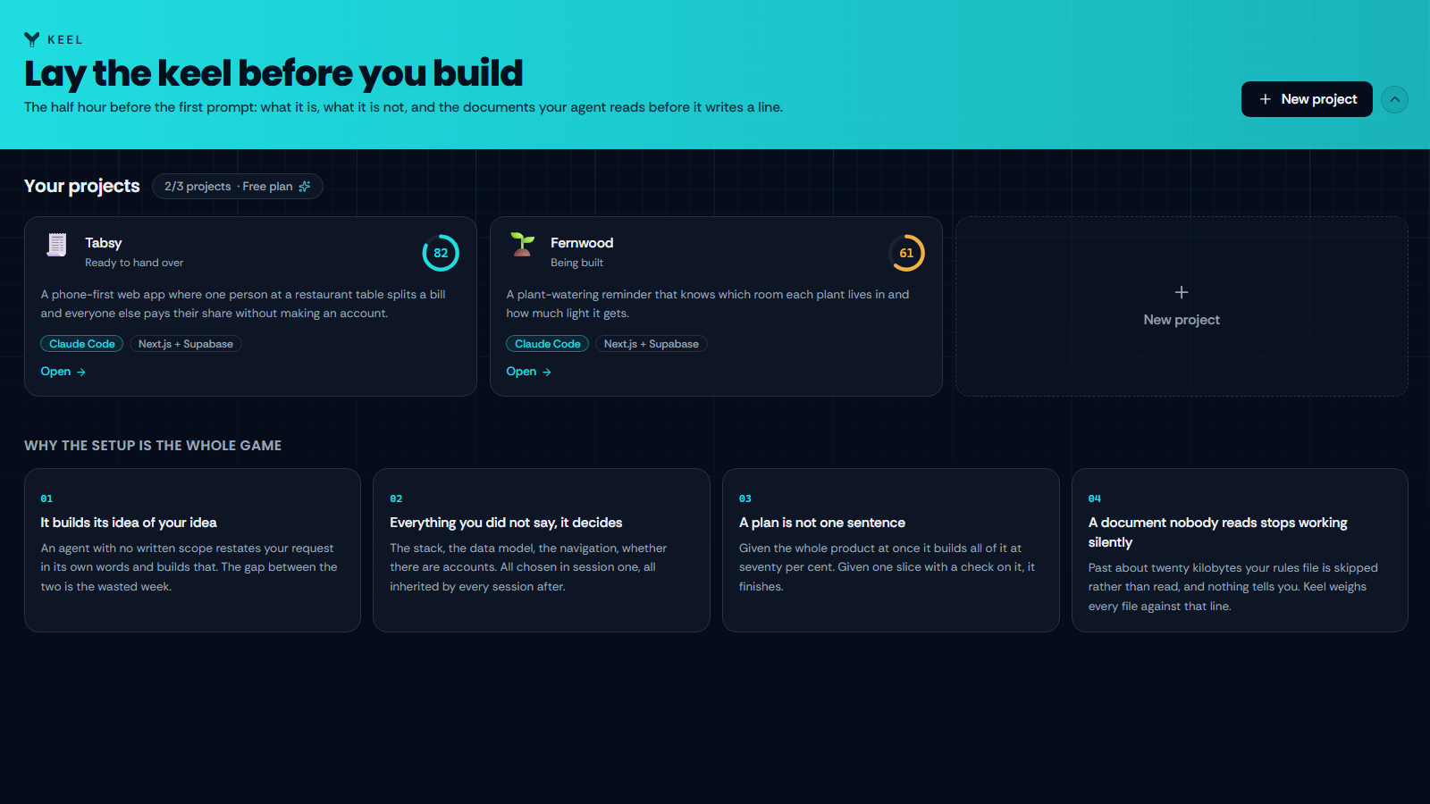Click the Claude Code tag on Tabsy
Viewport: 1430px width, 804px height.
click(x=81, y=344)
